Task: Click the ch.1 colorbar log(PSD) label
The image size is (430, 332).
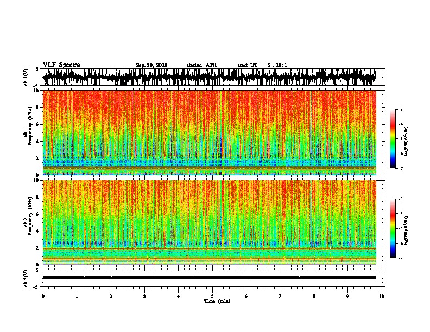Action: click(407, 141)
